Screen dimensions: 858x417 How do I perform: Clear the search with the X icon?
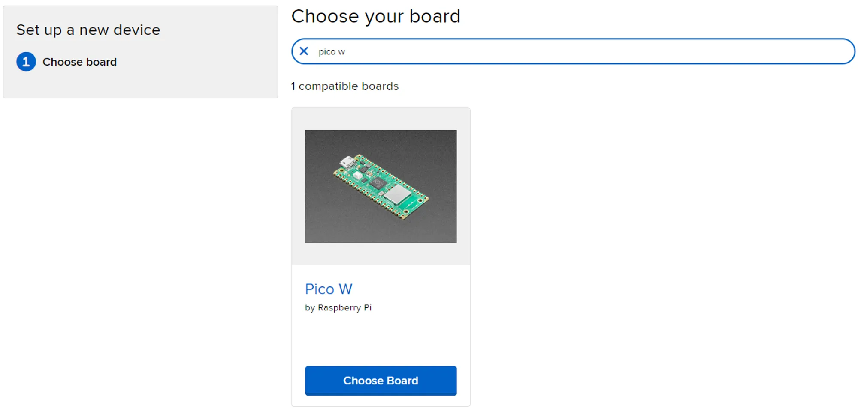point(304,51)
